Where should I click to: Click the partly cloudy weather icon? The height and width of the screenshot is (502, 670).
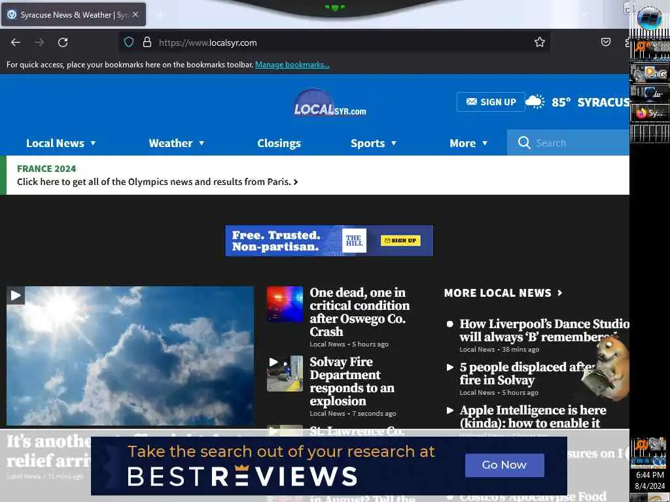[x=535, y=102]
